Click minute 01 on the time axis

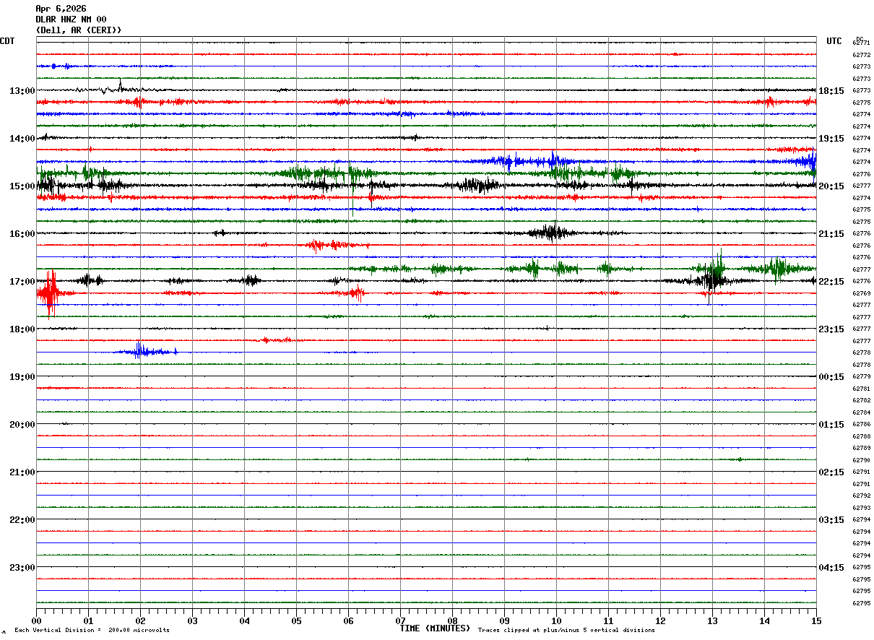coord(89,620)
